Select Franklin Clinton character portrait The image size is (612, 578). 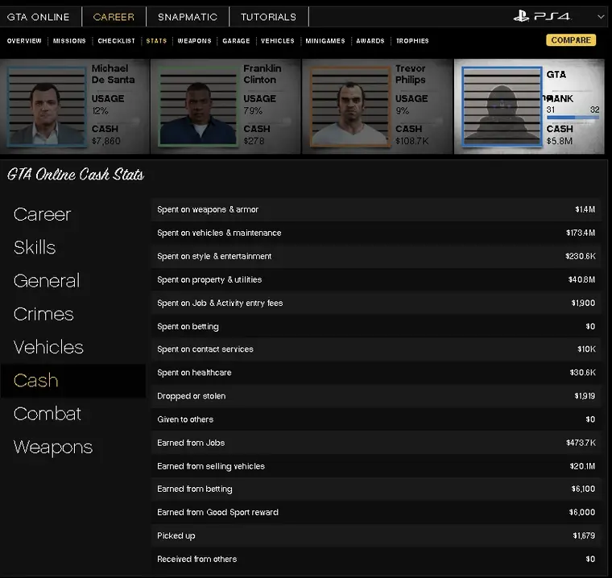(x=197, y=106)
